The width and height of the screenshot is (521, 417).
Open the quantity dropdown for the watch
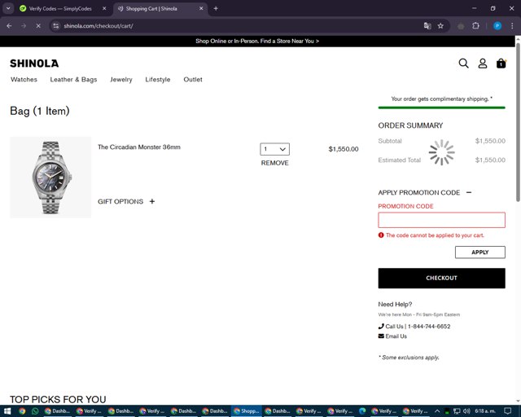click(x=275, y=149)
